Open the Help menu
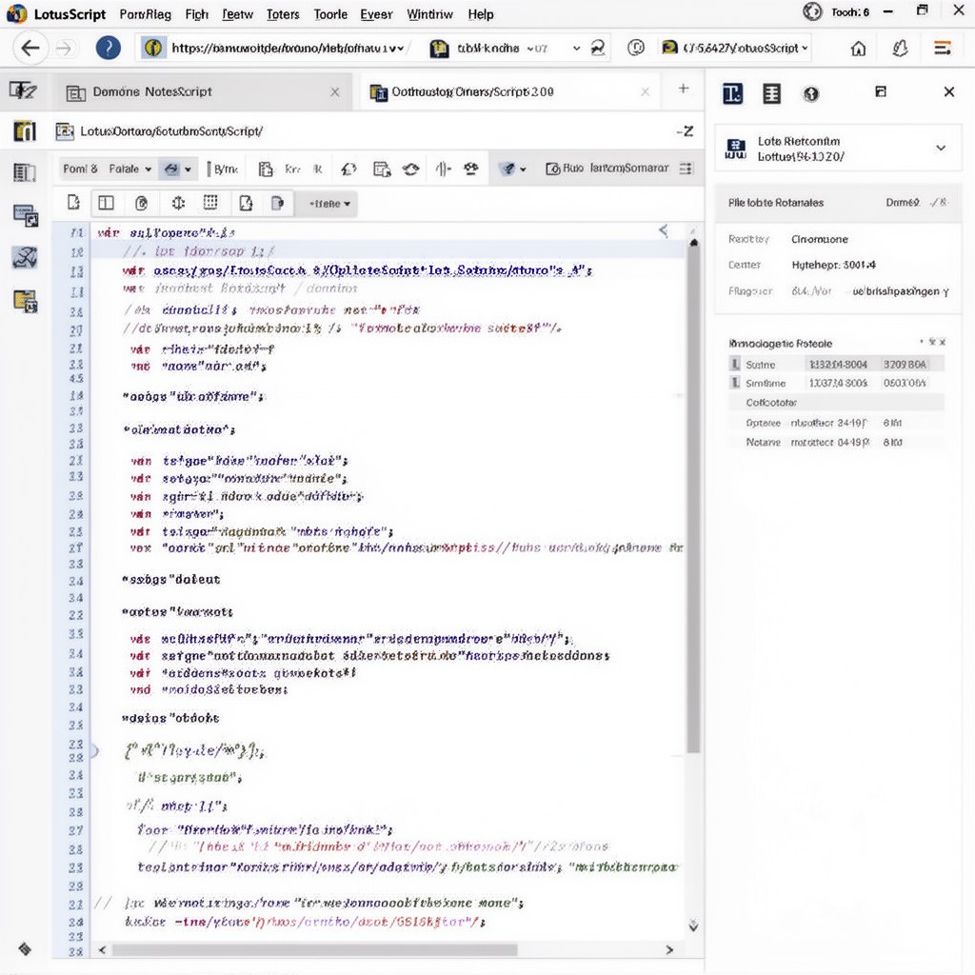Viewport: 975px width, 975px height. pos(480,14)
